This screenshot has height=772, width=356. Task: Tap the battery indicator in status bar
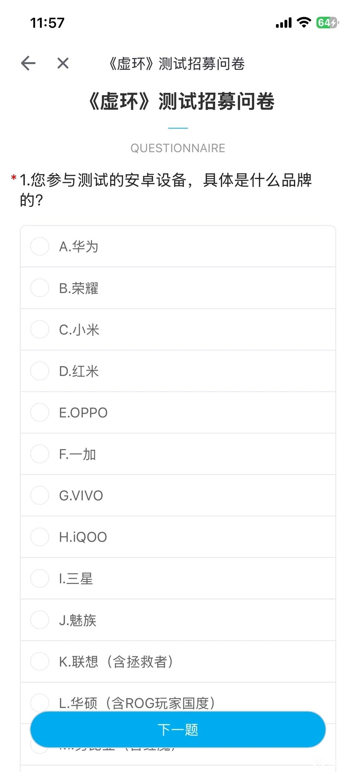pos(327,23)
